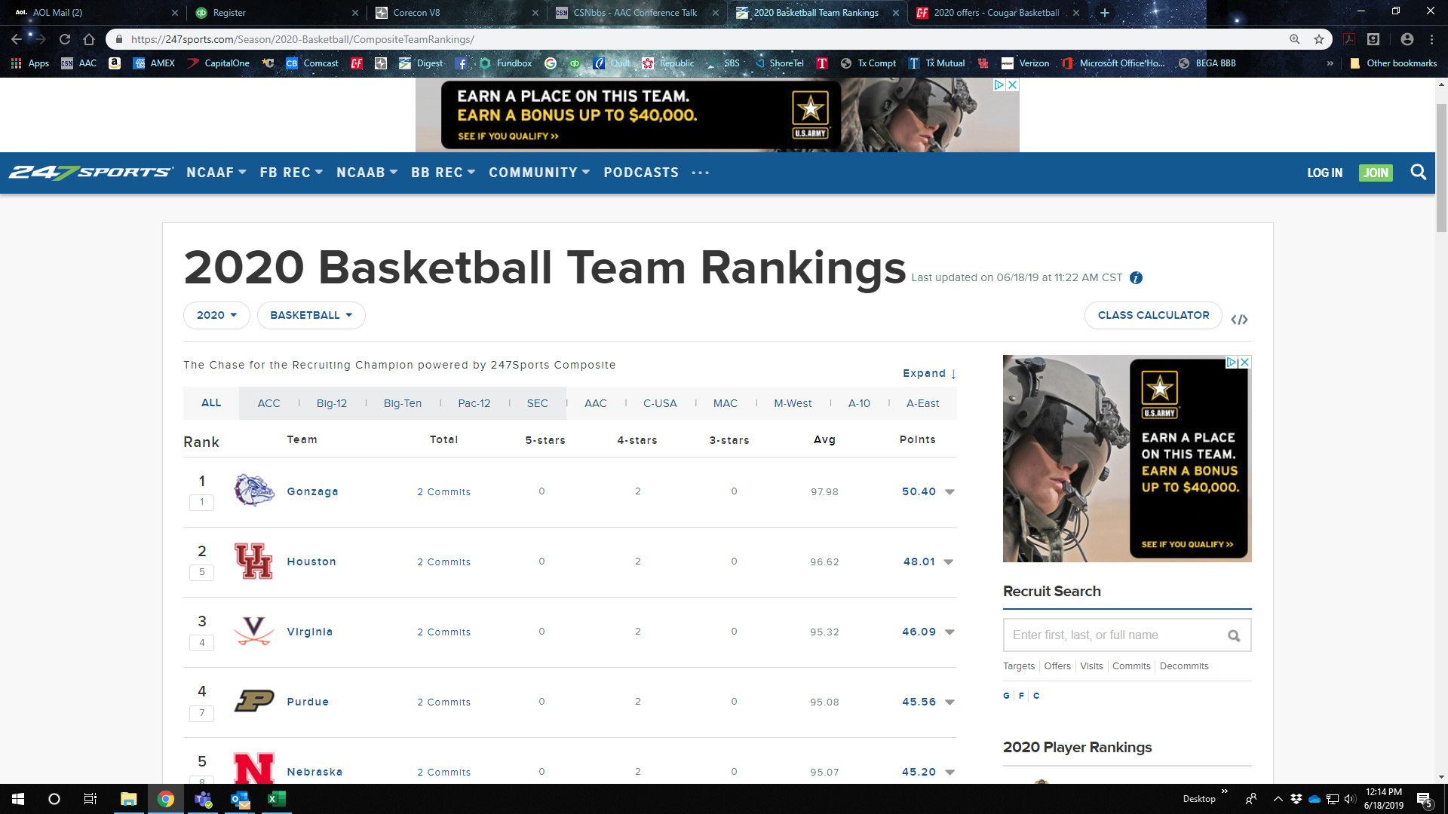This screenshot has height=814, width=1448.
Task: Select the Big-12 conference tab
Action: (x=332, y=403)
